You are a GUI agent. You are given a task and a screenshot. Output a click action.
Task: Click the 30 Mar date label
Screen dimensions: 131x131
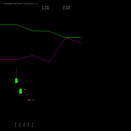[28, 124]
